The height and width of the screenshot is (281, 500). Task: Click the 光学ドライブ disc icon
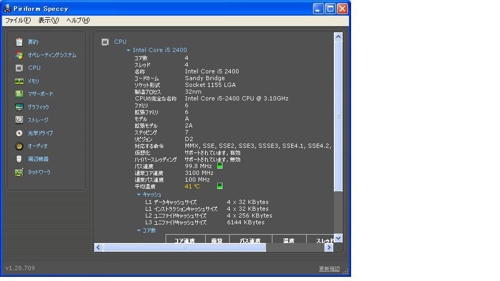tap(19, 133)
